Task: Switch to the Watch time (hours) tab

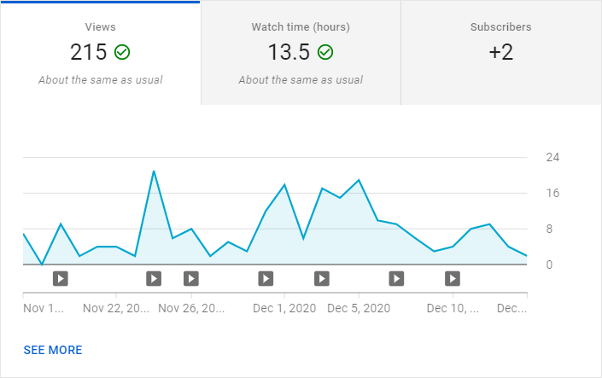Action: (x=301, y=53)
